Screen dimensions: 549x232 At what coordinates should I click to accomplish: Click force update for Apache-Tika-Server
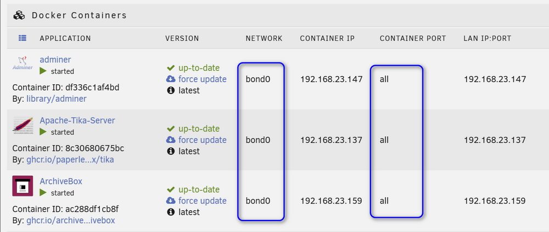click(203, 140)
